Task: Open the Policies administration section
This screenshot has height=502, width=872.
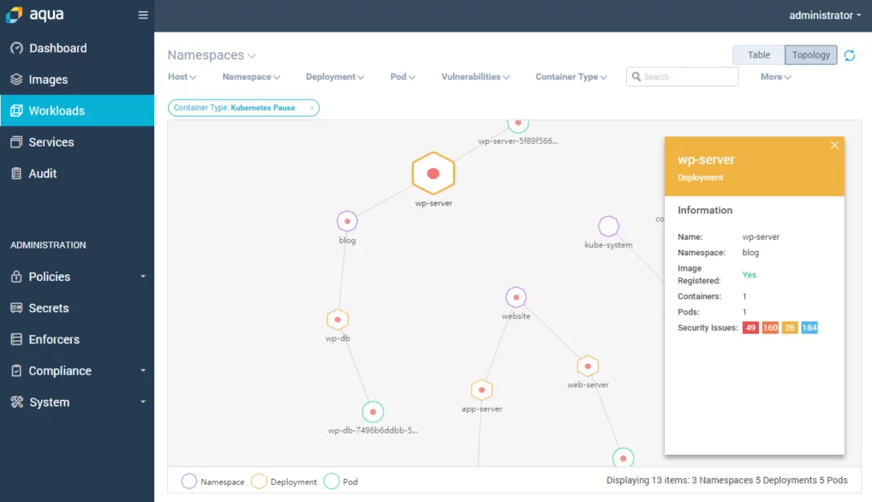Action: pos(47,276)
